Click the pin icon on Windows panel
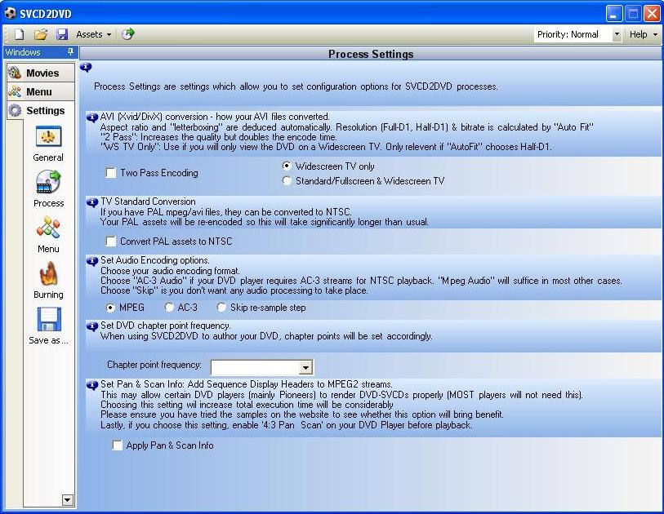Viewport: 664px width, 514px height. pos(70,51)
